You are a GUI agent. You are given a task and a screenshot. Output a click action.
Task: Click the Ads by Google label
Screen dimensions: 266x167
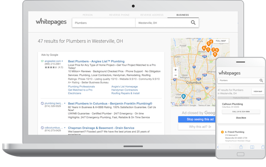(50, 55)
